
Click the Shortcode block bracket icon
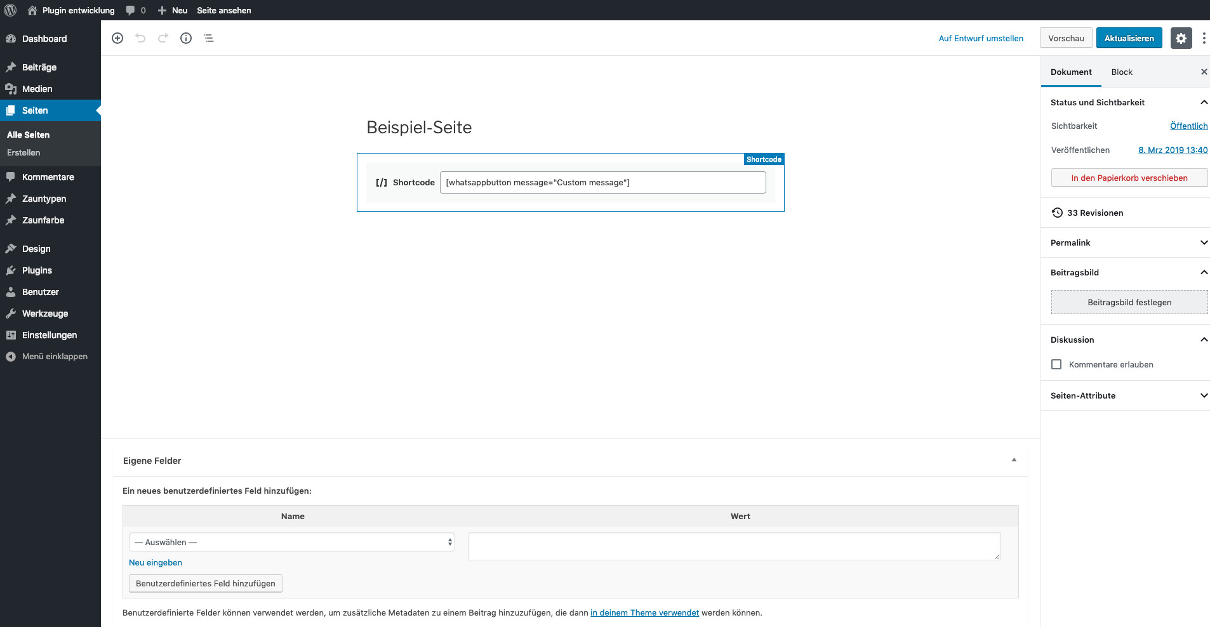382,183
